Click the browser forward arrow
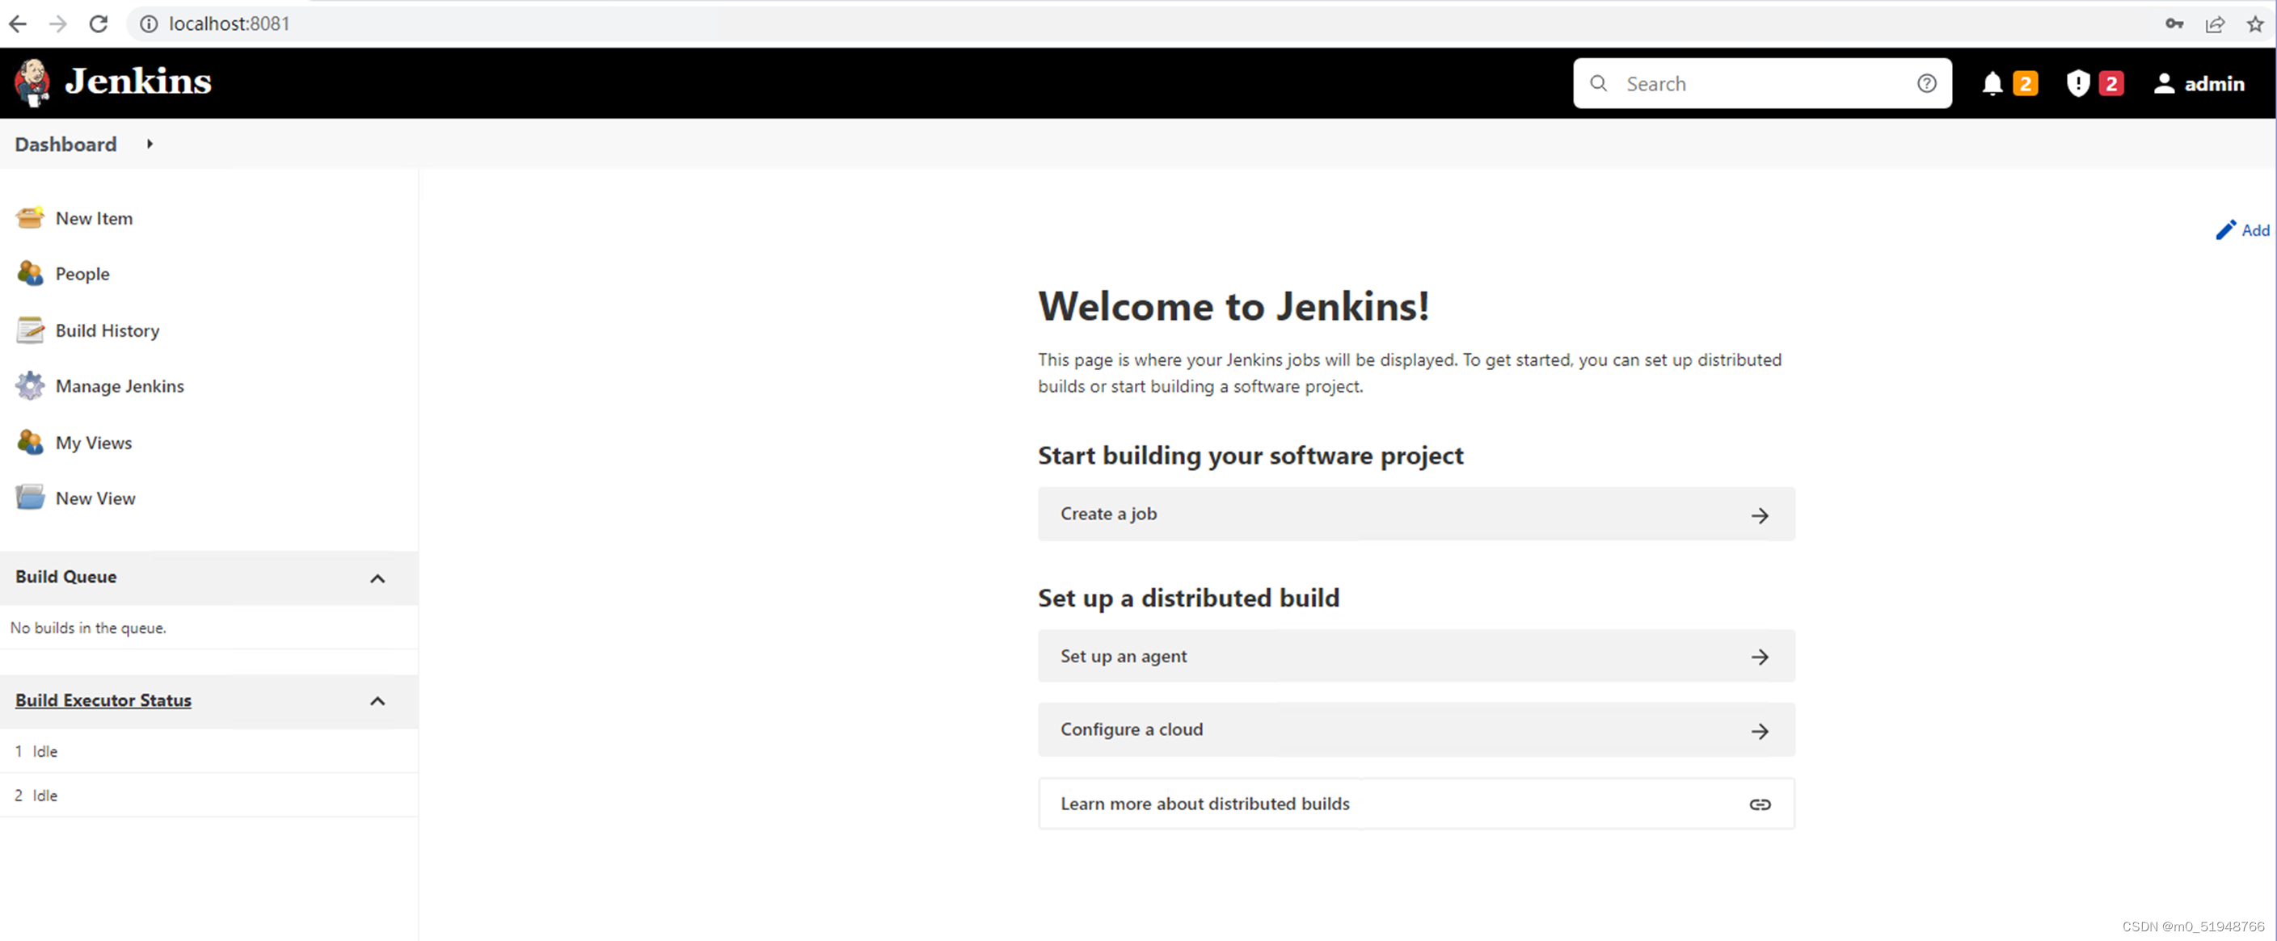Image resolution: width=2277 pixels, height=941 pixels. (x=57, y=24)
